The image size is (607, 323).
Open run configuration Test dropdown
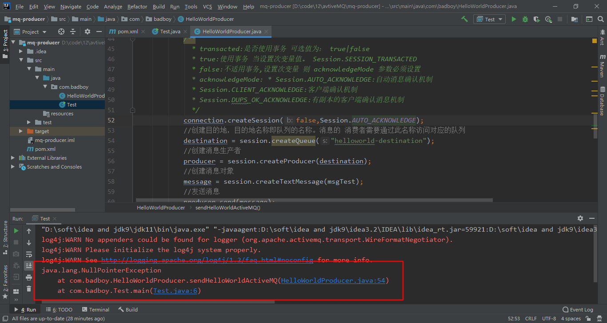pyautogui.click(x=489, y=19)
